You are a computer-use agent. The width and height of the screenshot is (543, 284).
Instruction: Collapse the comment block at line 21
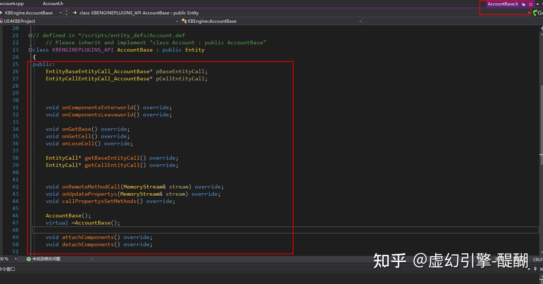(x=30, y=35)
